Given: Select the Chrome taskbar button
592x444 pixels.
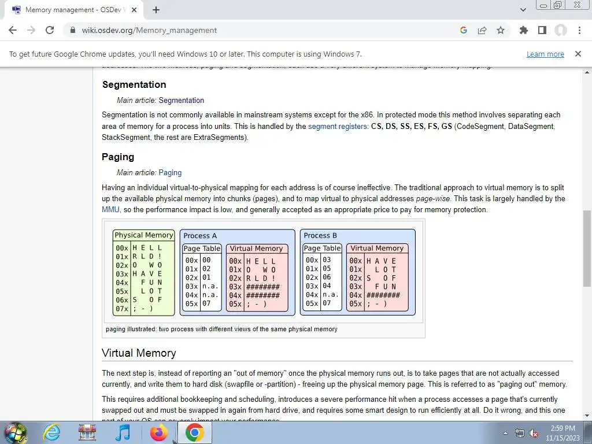Looking at the screenshot, I should pyautogui.click(x=194, y=432).
